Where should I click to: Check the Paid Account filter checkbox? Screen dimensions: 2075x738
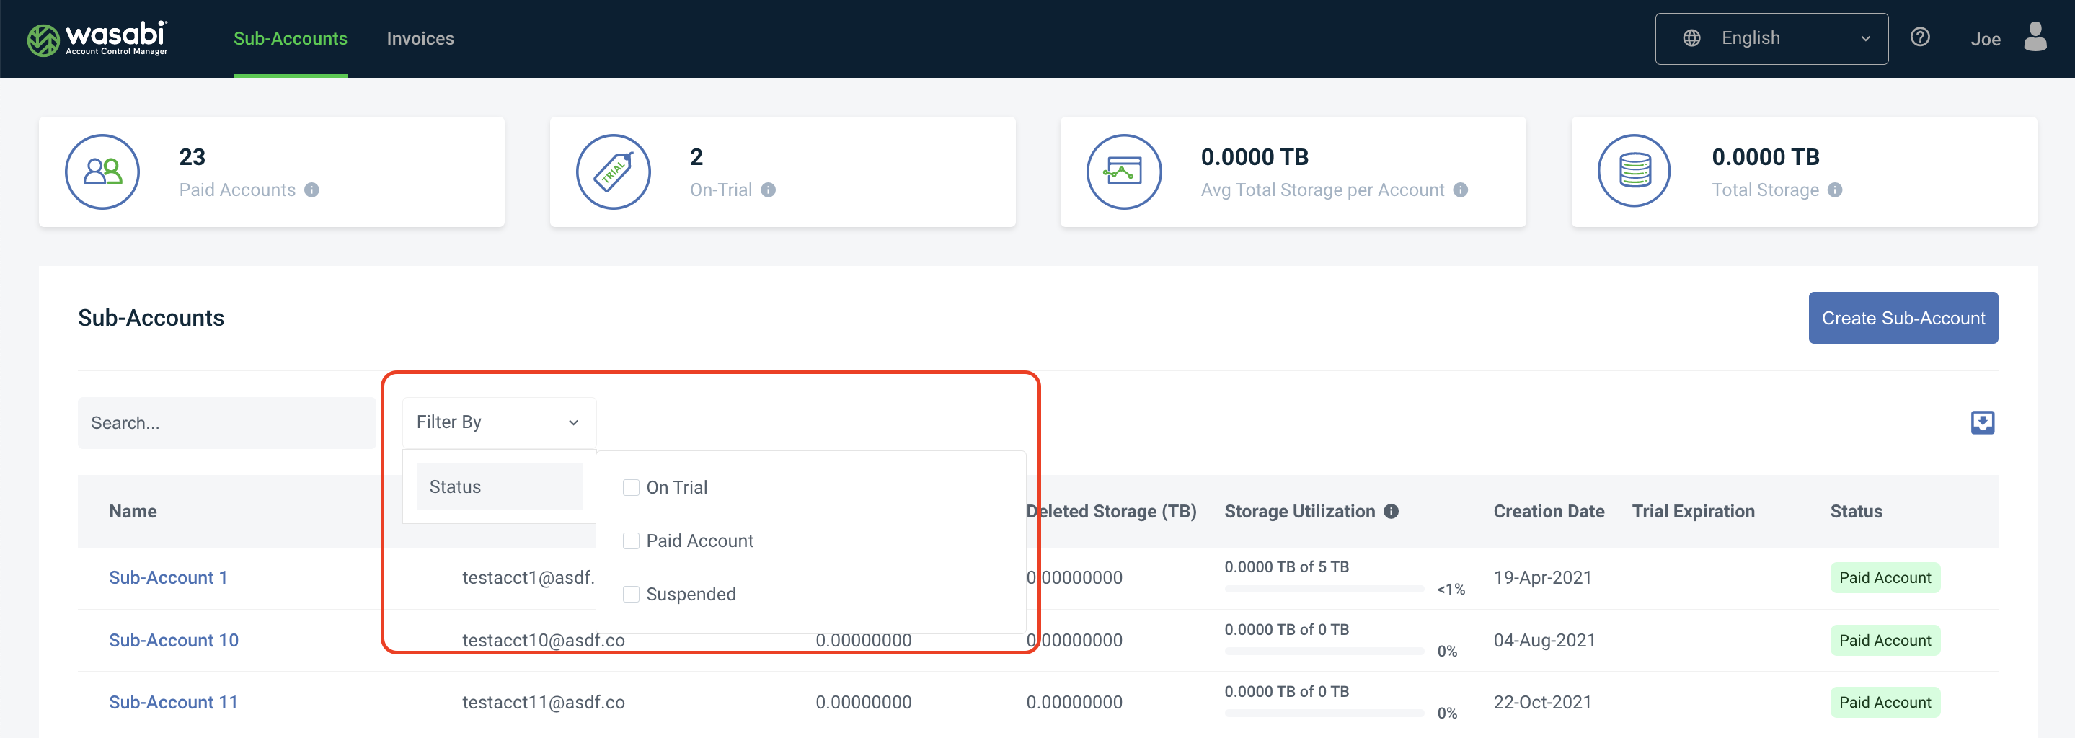point(631,541)
